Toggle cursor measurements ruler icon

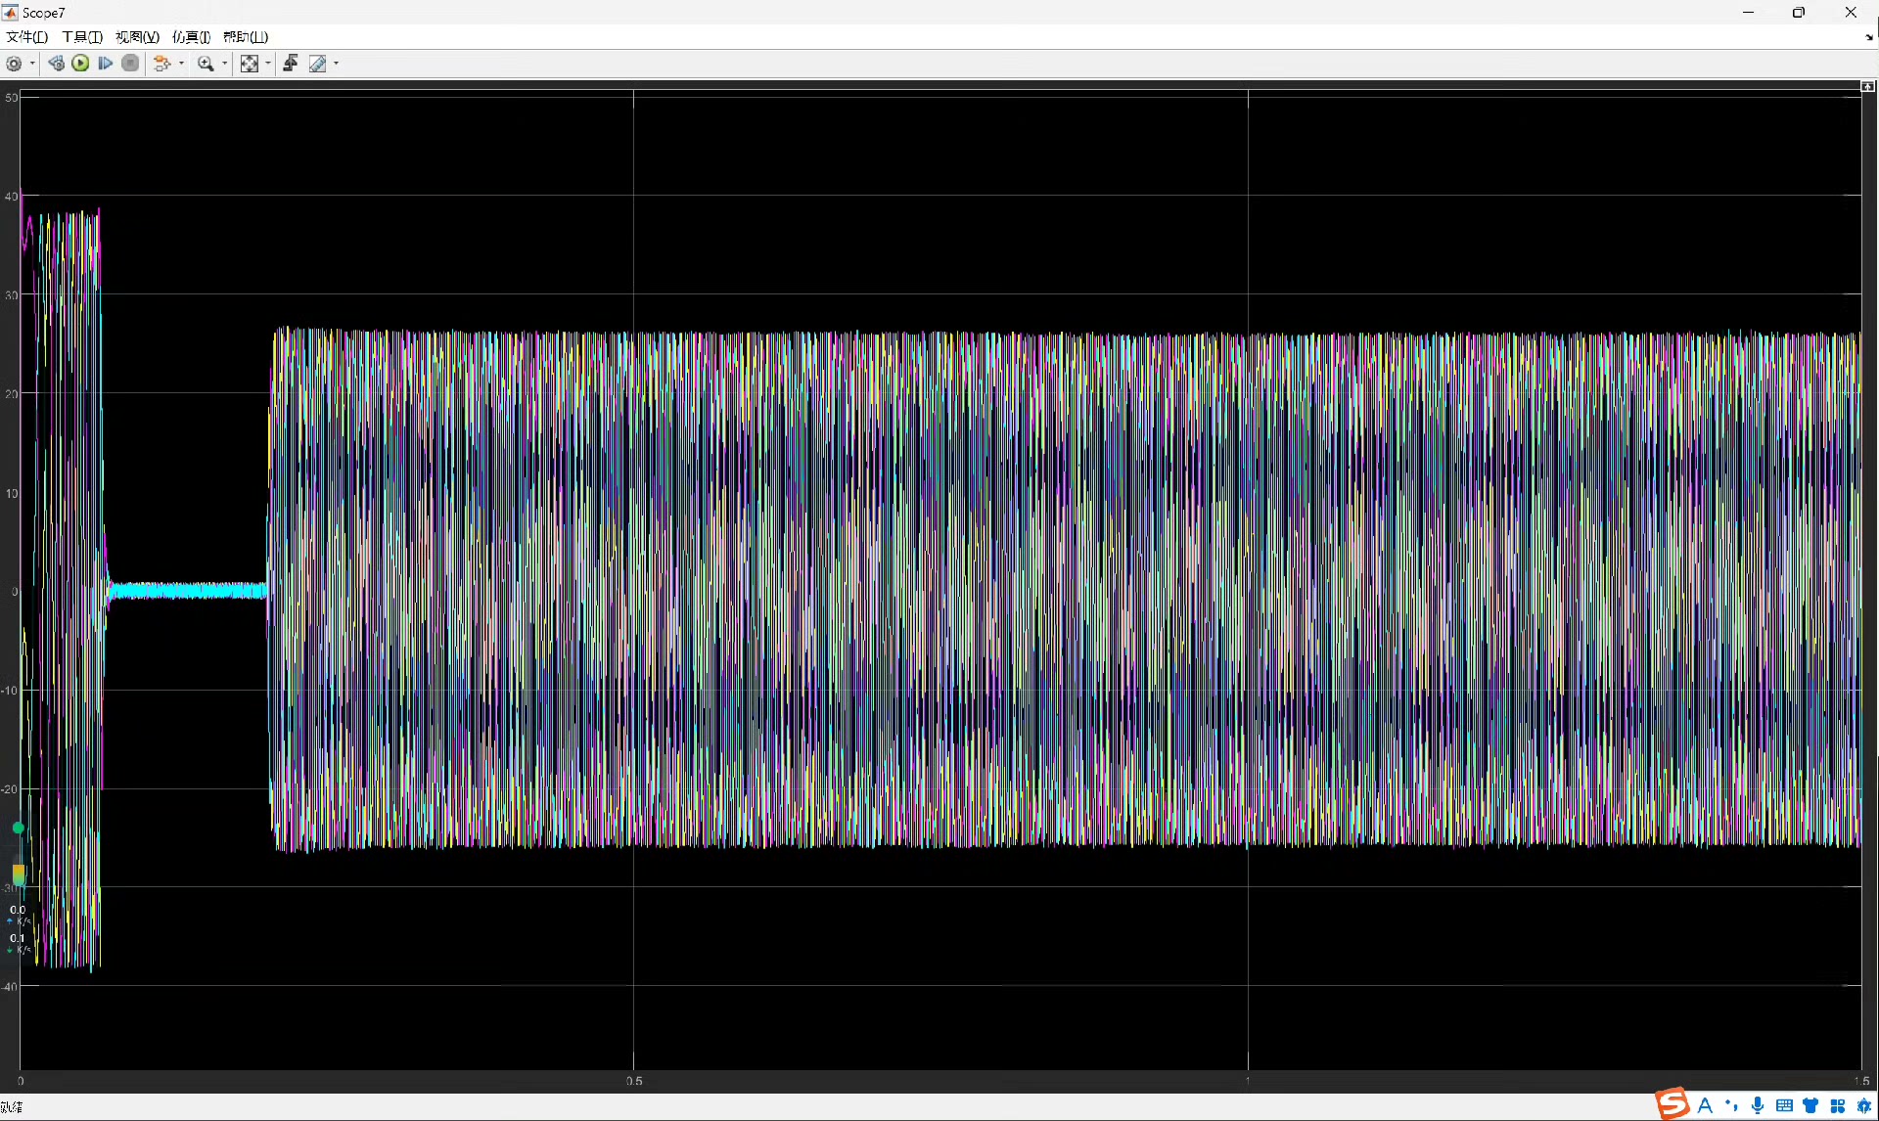[x=318, y=64]
